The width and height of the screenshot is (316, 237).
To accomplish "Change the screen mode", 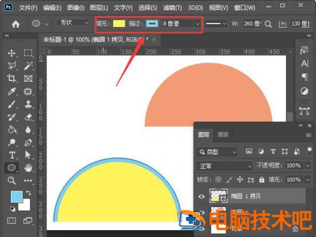I will pyautogui.click(x=28, y=220).
